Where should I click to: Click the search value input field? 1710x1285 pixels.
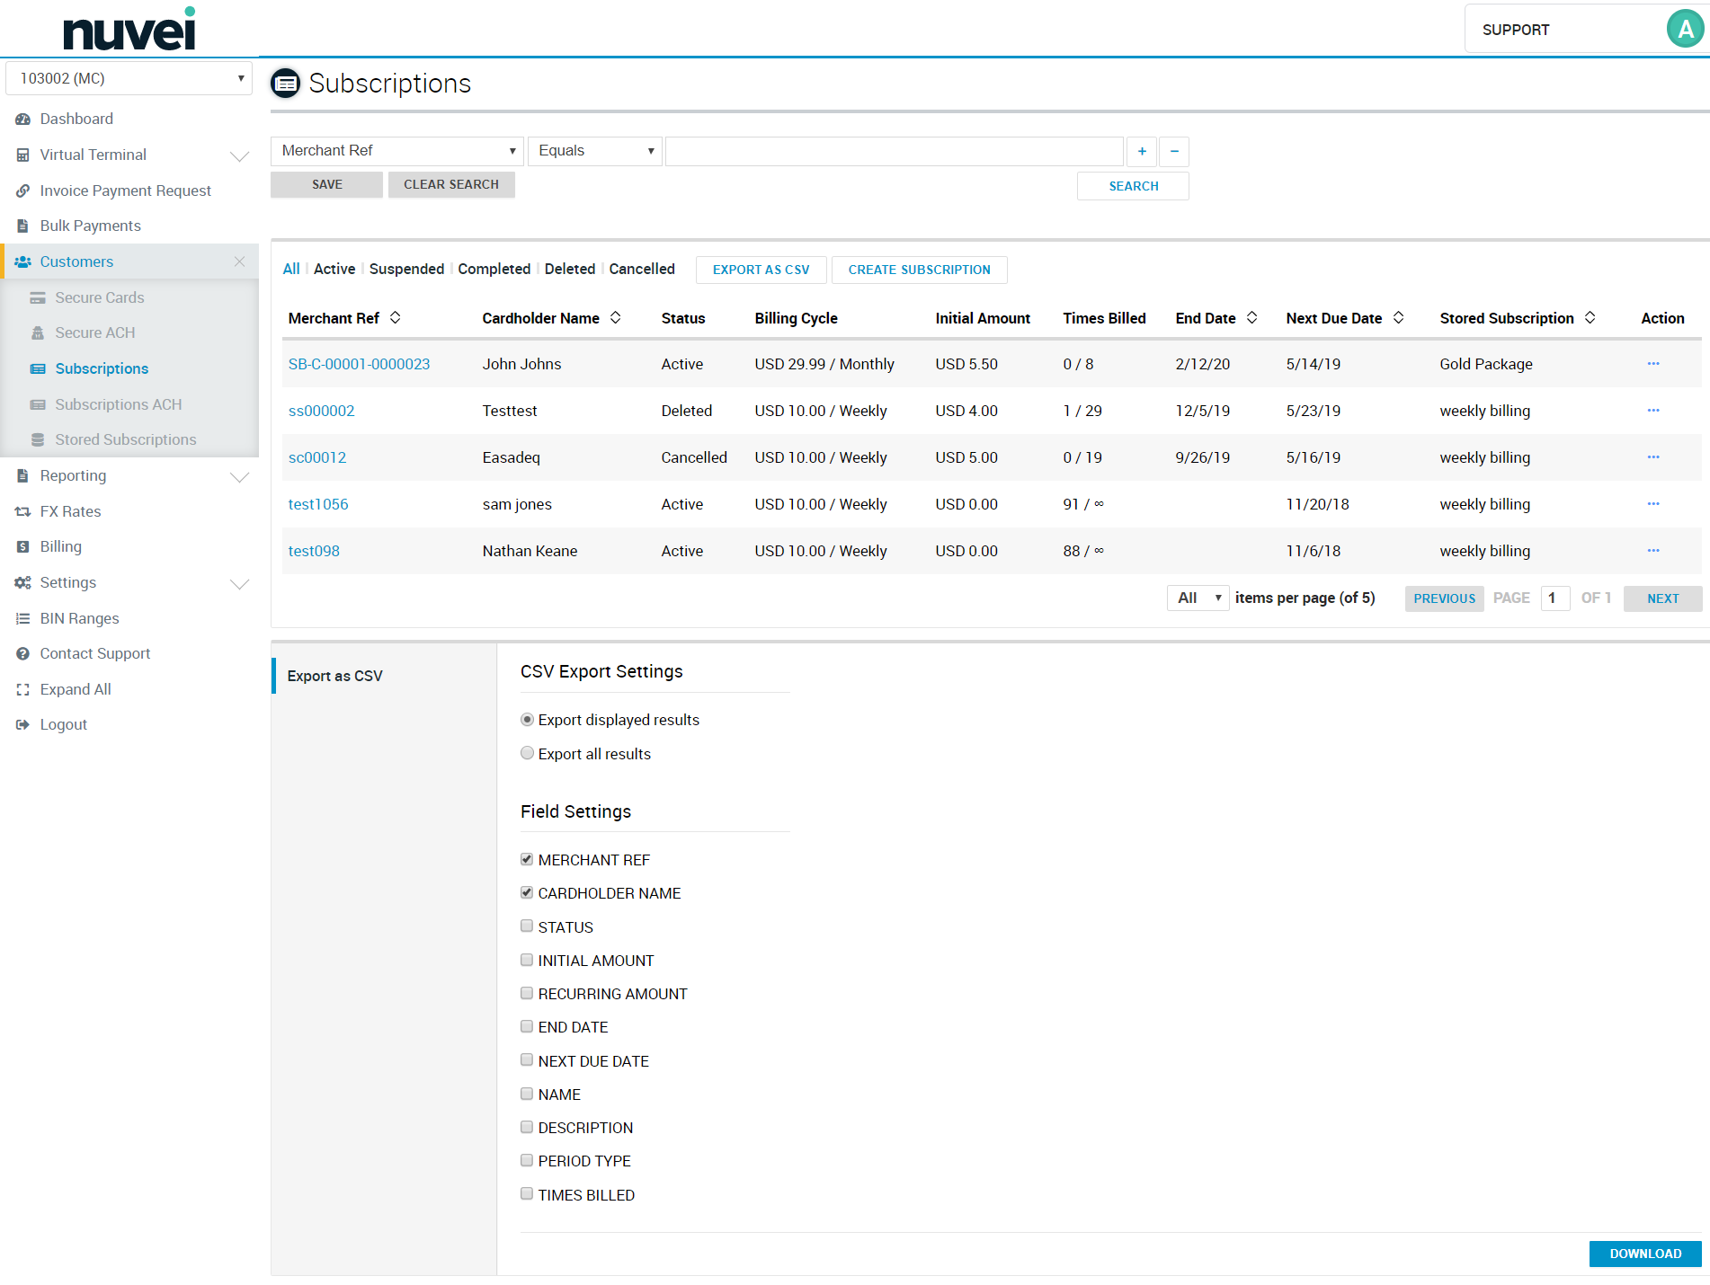pos(894,151)
